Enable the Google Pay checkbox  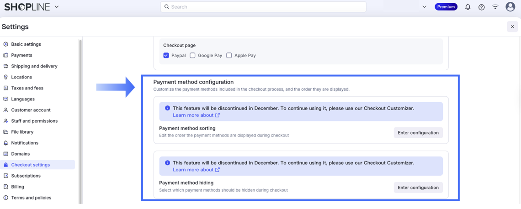pyautogui.click(x=192, y=55)
